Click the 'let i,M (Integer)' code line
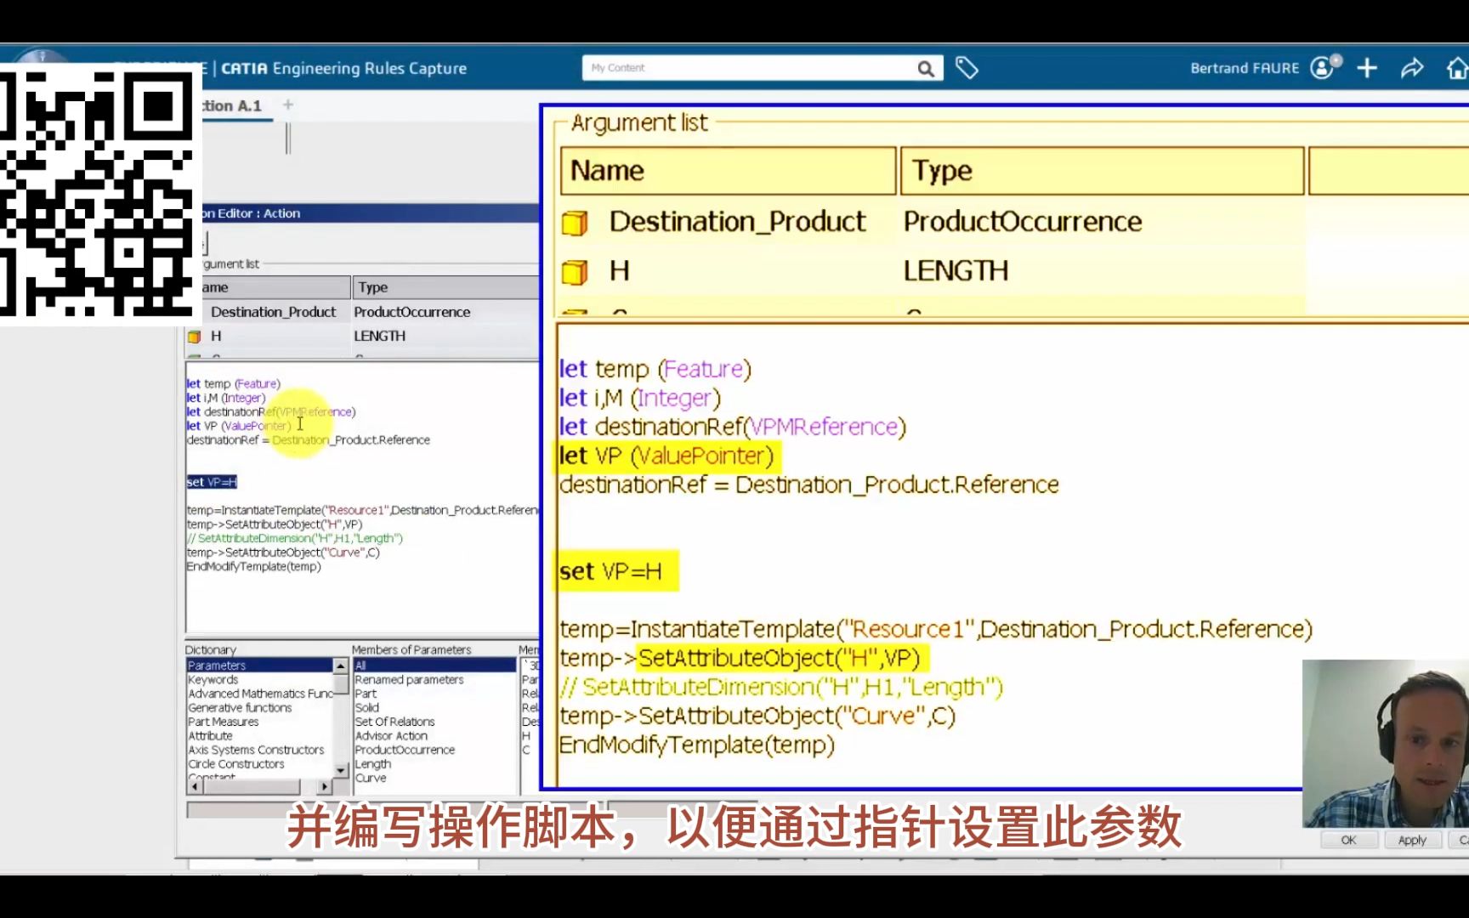The image size is (1469, 918). click(x=226, y=398)
